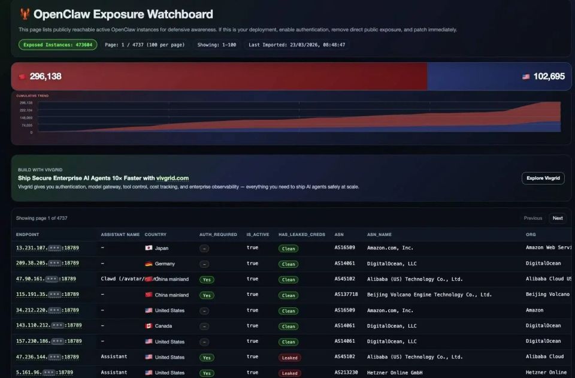Screen dimensions: 575x378
Task: Go to the Next page
Action: tap(558, 218)
